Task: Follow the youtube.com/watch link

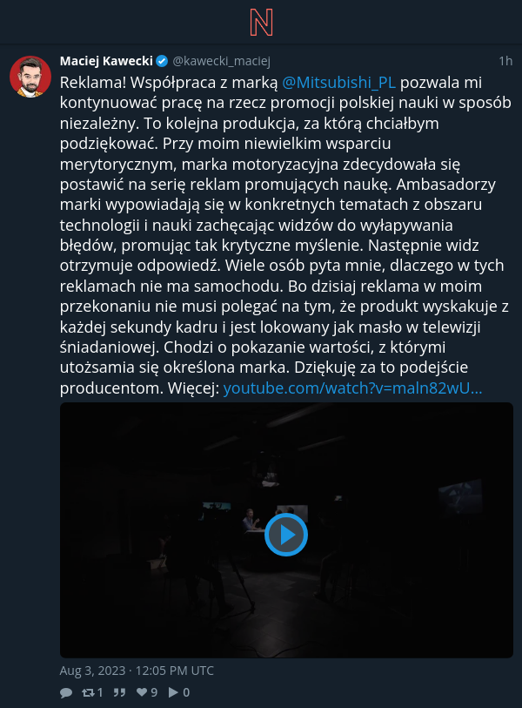Action: (x=353, y=388)
